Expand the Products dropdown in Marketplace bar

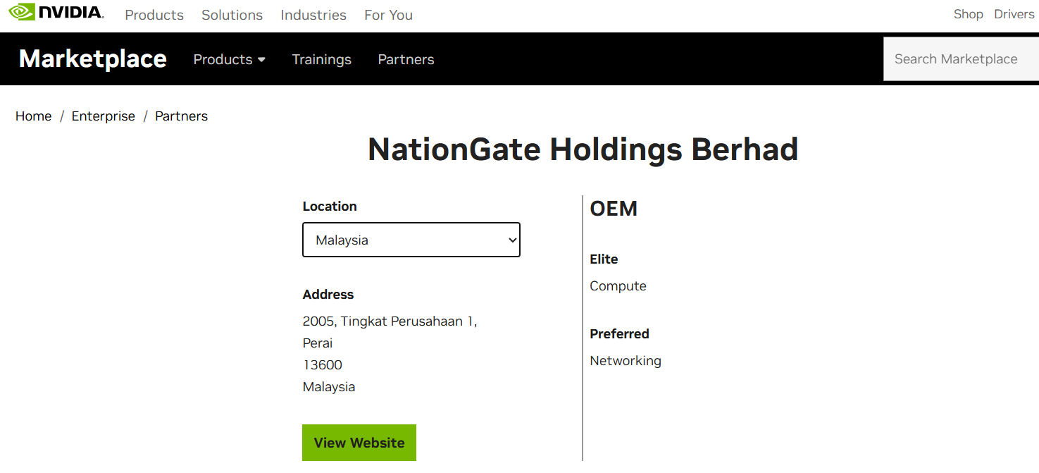pyautogui.click(x=230, y=59)
